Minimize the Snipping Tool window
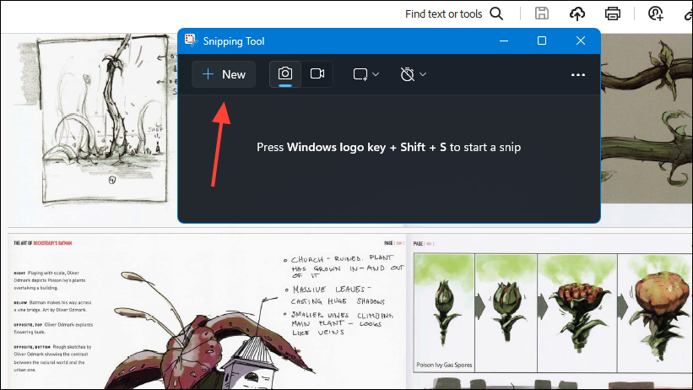 504,41
